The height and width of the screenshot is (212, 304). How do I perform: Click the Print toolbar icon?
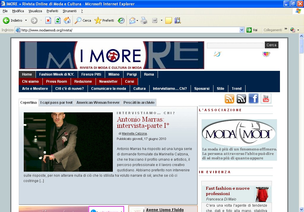pos(144,20)
